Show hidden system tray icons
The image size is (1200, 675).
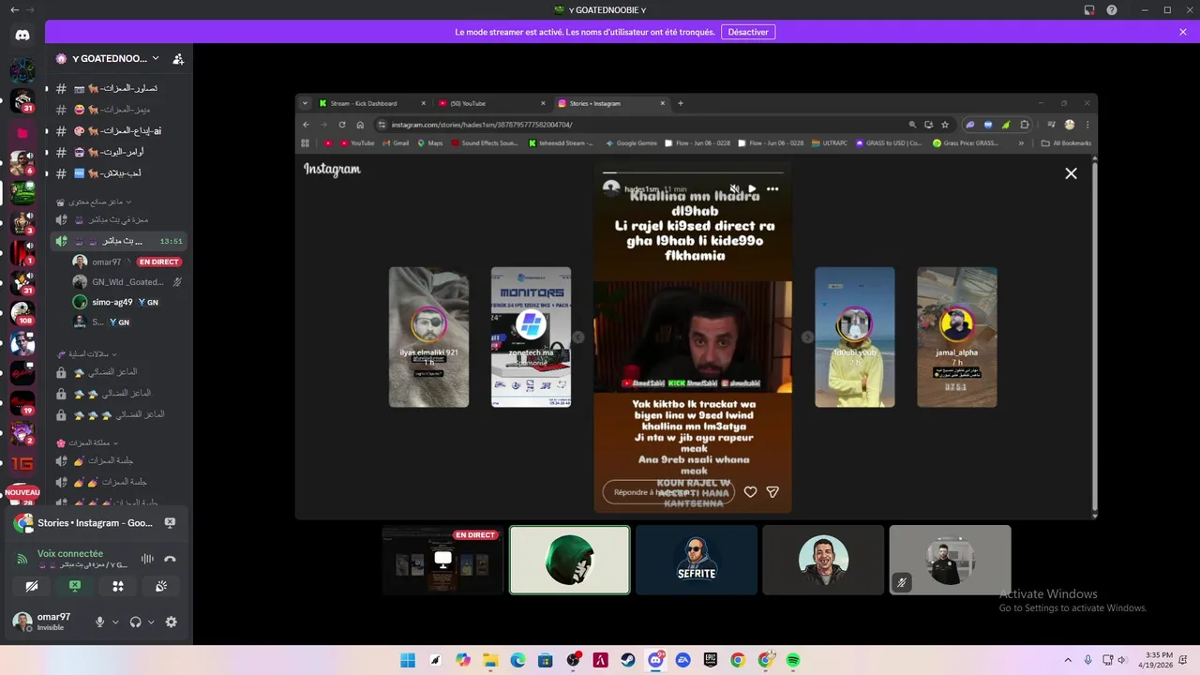coord(1068,660)
